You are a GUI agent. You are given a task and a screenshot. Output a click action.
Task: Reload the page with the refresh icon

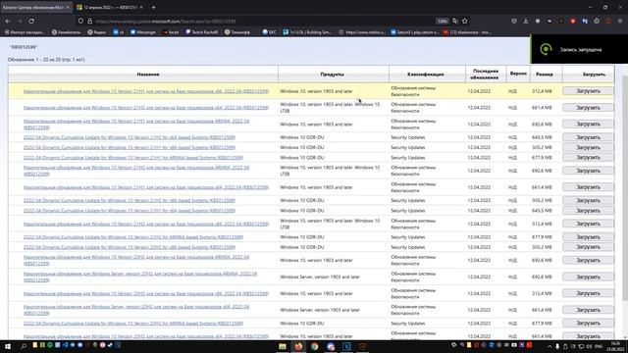(x=31, y=21)
